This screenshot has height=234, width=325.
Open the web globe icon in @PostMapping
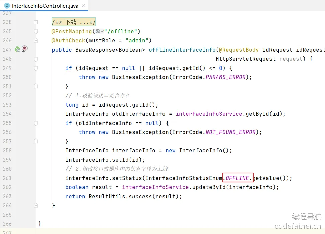[x=98, y=31]
